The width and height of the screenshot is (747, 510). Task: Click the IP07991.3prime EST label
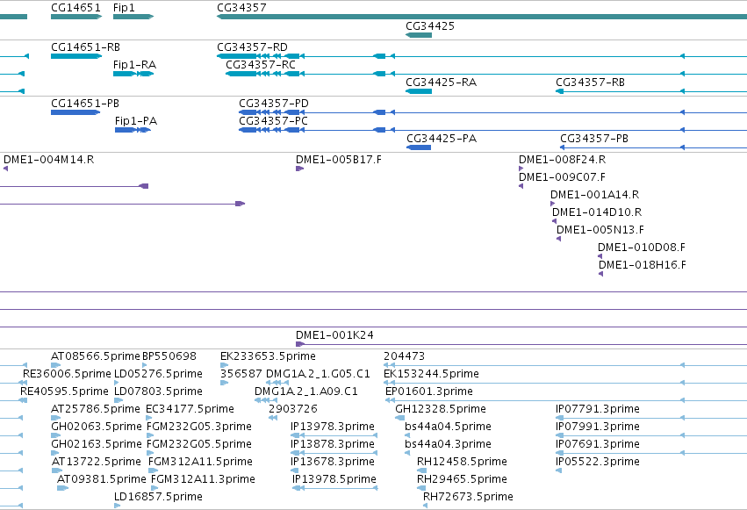598,427
